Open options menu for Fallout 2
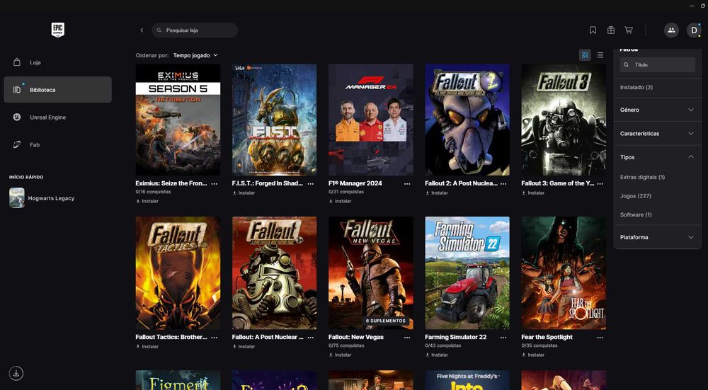Image resolution: width=708 pixels, height=390 pixels. coord(503,184)
